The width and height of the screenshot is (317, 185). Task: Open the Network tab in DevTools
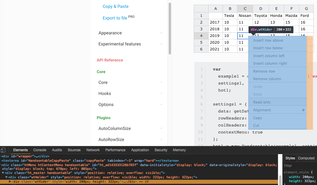coord(93,150)
